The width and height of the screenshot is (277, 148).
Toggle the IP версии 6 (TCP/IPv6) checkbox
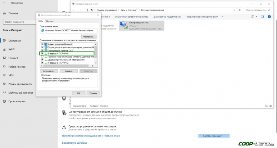(42, 63)
